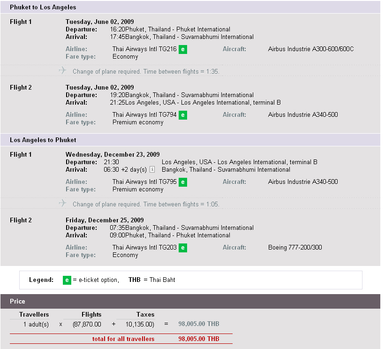Click 'Premium economy' fare type of TG795

(138, 190)
